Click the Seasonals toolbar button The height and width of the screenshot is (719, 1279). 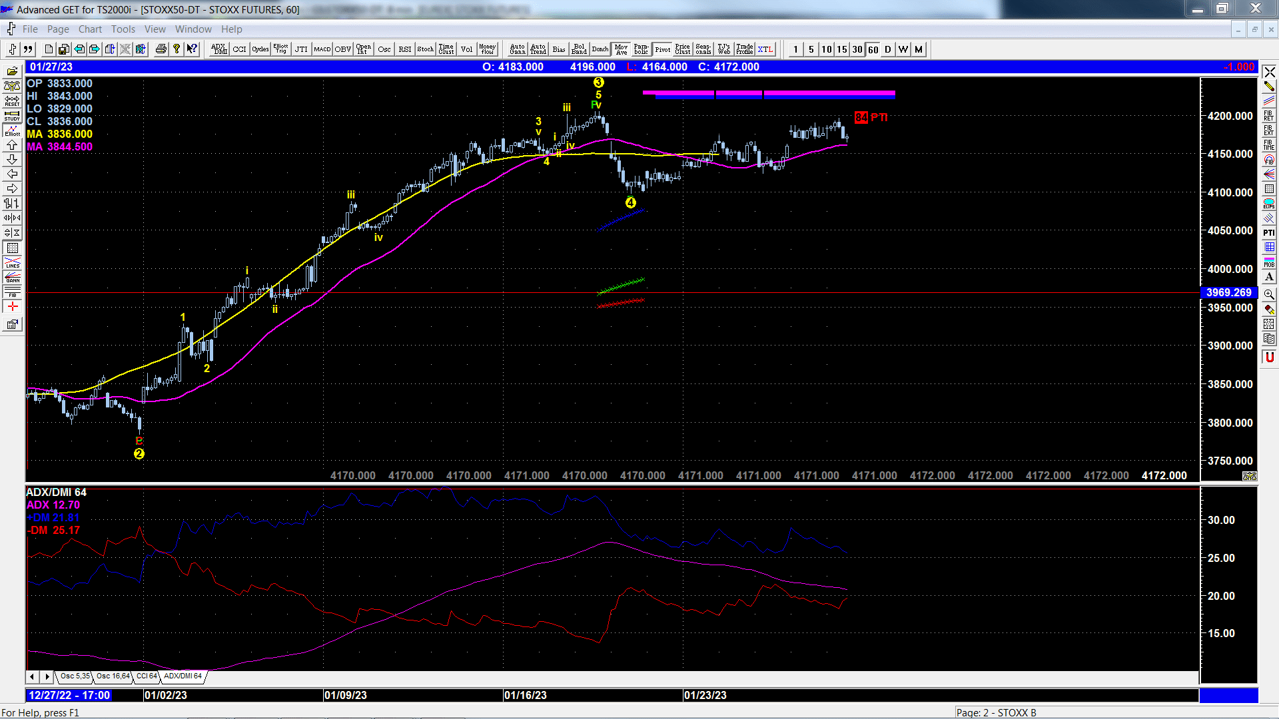(703, 49)
